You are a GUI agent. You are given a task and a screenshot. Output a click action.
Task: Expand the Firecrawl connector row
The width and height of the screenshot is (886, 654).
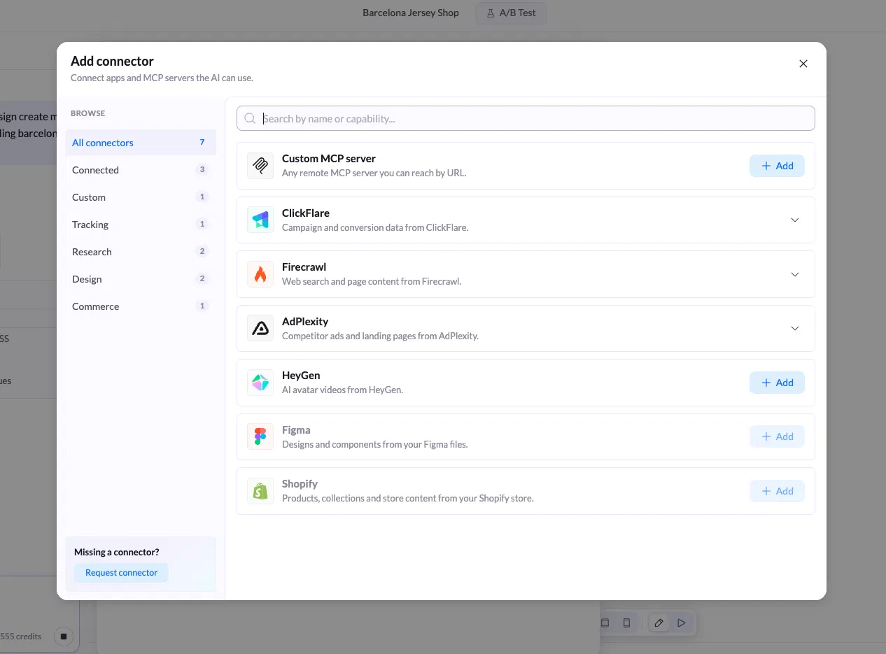[795, 274]
